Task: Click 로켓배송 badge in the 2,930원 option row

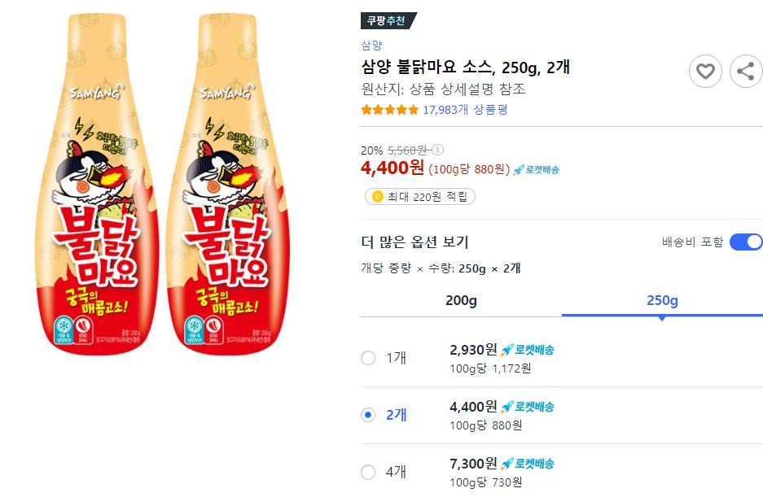Action: (x=527, y=350)
